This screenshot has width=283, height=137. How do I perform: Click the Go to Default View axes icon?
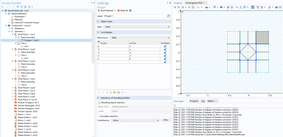tap(198, 7)
